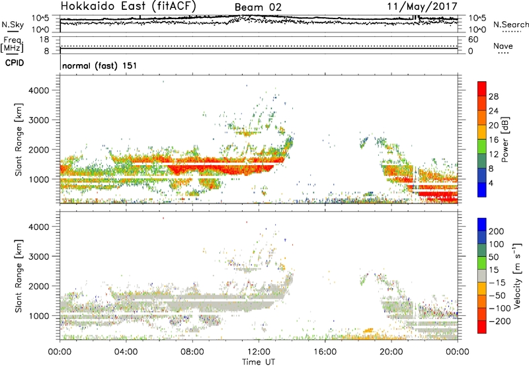The width and height of the screenshot is (529, 366).
Task: Click the '18' frequency axis tick
Action: [44, 40]
